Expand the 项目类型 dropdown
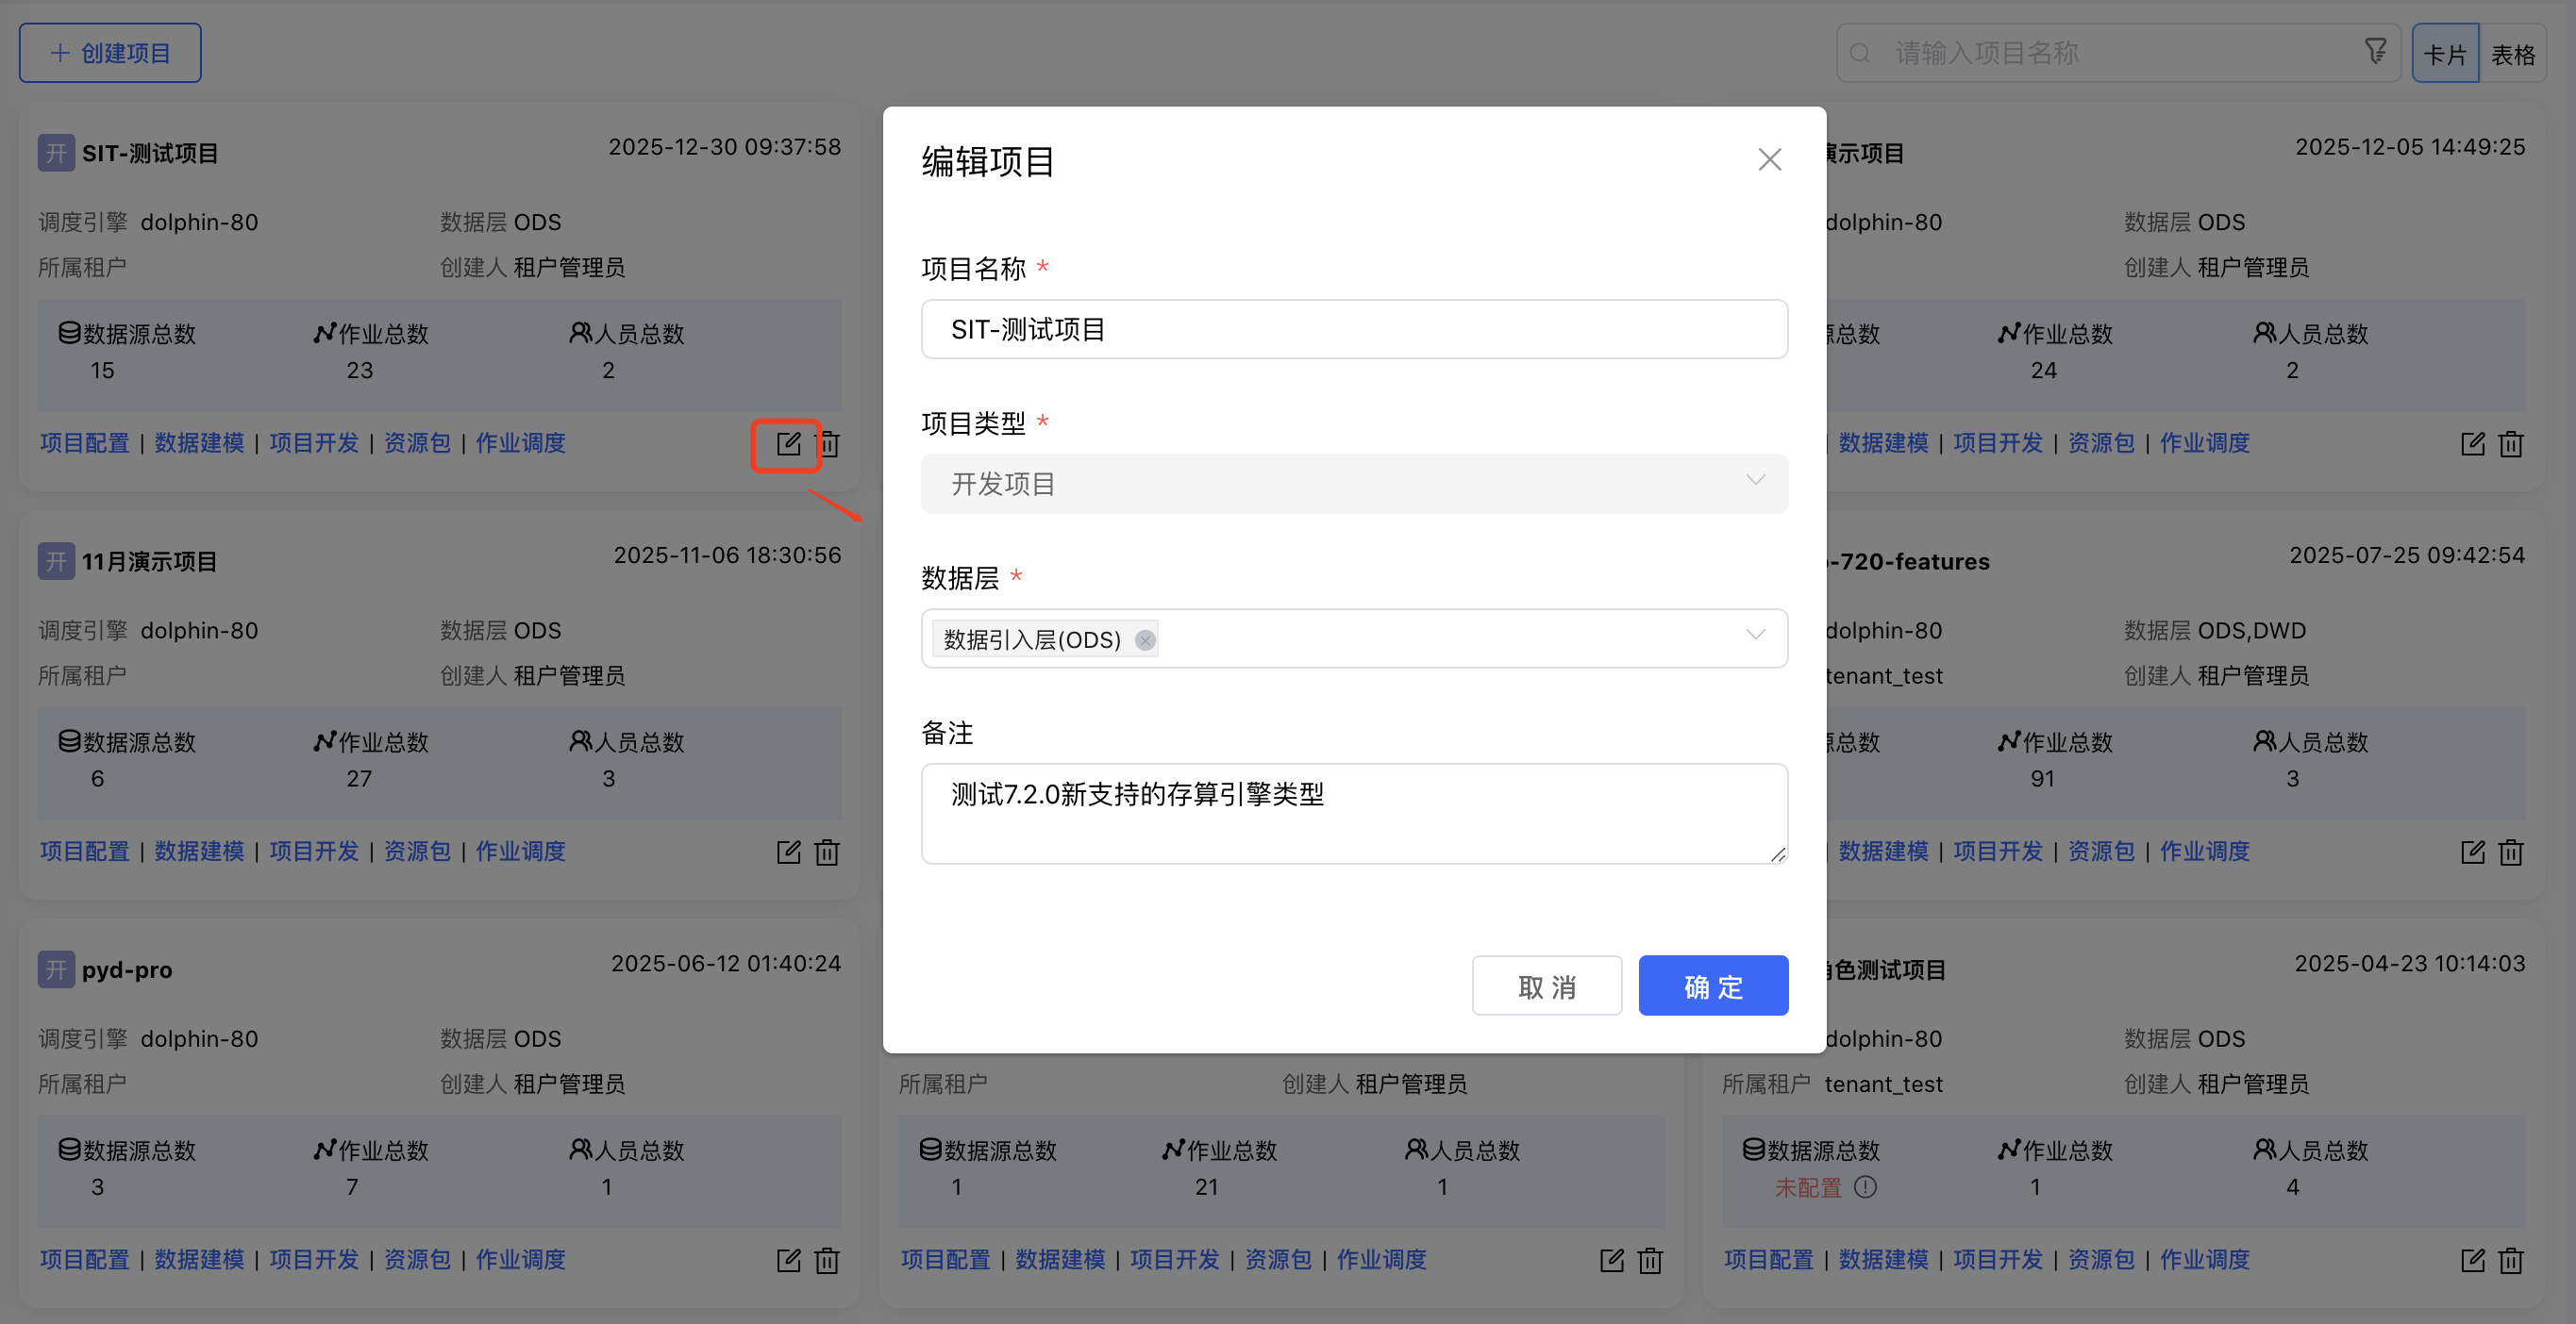This screenshot has height=1324, width=2576. click(x=1353, y=484)
